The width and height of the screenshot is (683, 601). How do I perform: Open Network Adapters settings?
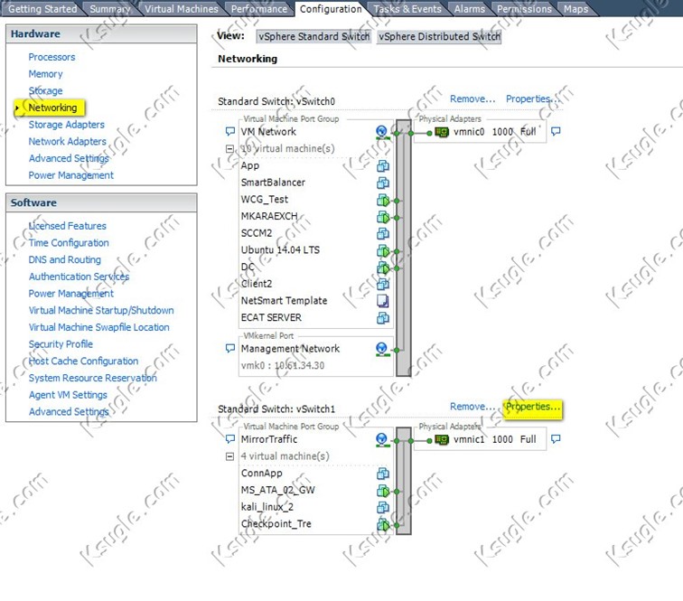(67, 142)
